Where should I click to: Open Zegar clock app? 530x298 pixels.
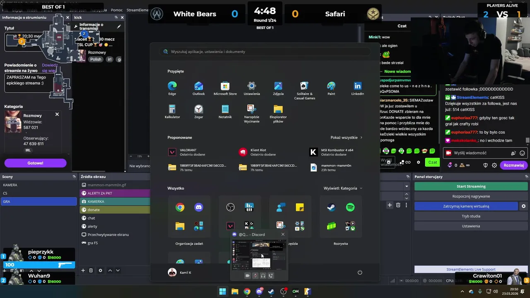199,112
